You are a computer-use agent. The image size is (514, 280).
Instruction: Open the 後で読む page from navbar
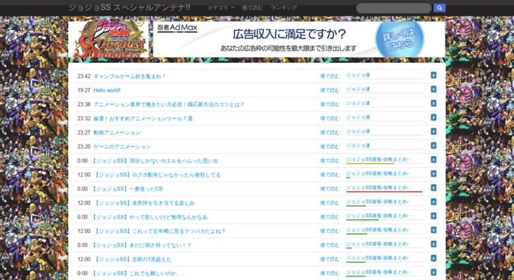click(252, 7)
